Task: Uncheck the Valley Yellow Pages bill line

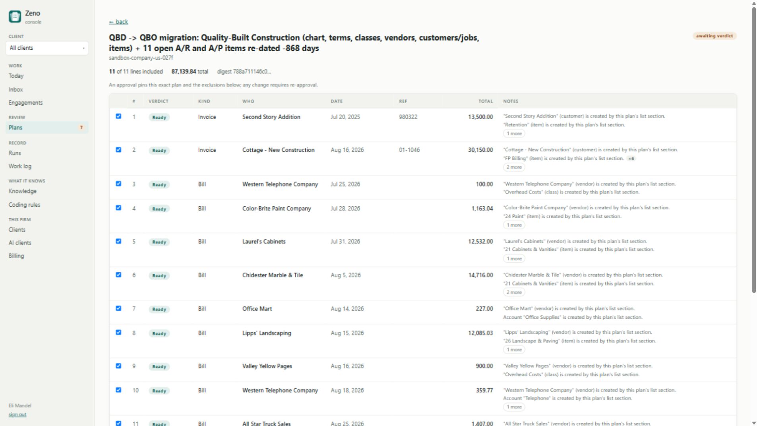Action: pos(118,366)
